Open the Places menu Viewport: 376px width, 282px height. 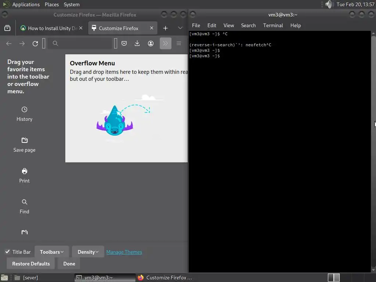52,4
